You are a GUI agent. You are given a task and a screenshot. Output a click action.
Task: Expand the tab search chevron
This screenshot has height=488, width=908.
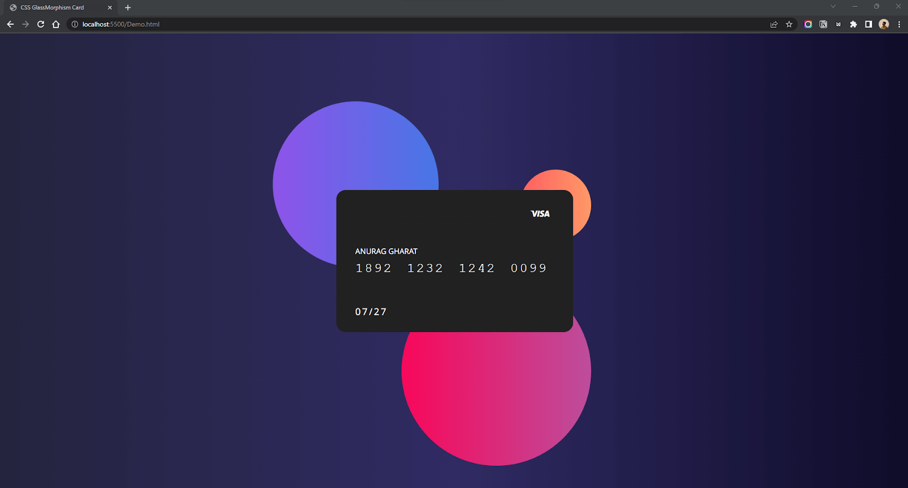click(833, 6)
